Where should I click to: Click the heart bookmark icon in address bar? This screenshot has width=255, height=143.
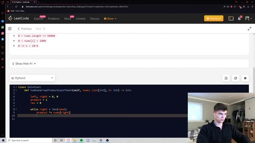(235, 7)
